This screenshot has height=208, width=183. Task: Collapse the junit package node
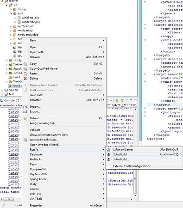[11, 14]
